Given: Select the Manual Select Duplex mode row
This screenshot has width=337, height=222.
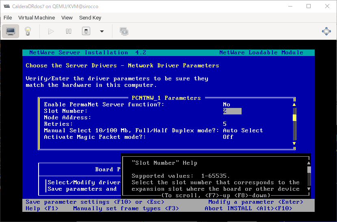Looking at the screenshot, I should coord(153,130).
